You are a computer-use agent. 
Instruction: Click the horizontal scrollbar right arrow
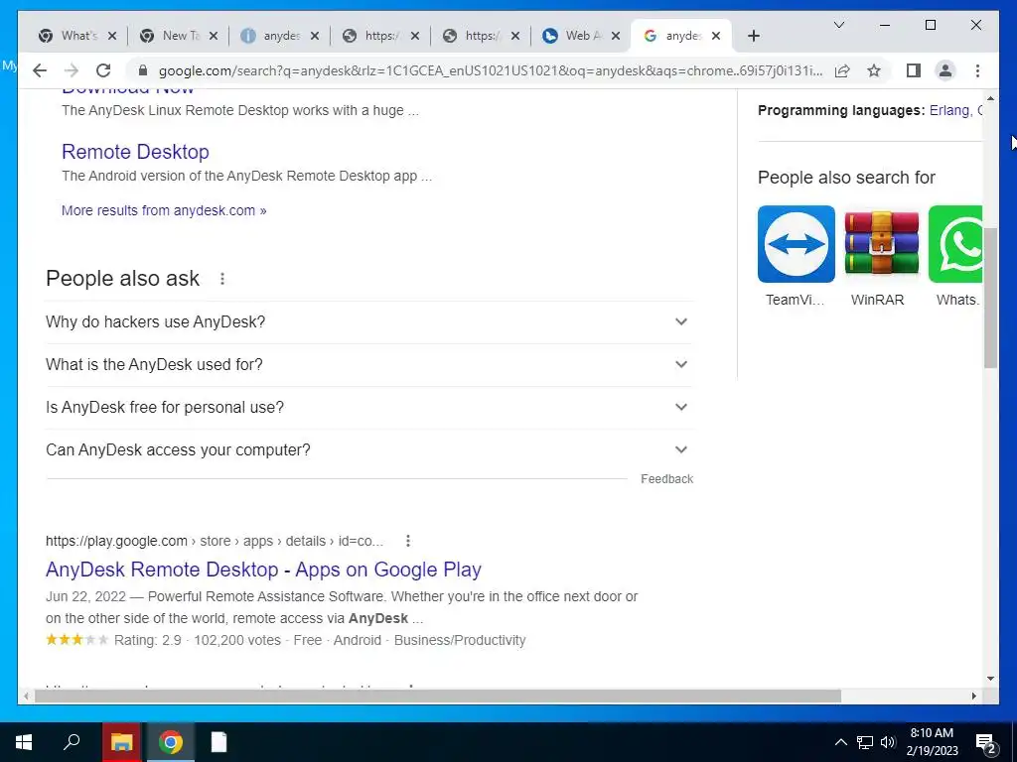[973, 696]
